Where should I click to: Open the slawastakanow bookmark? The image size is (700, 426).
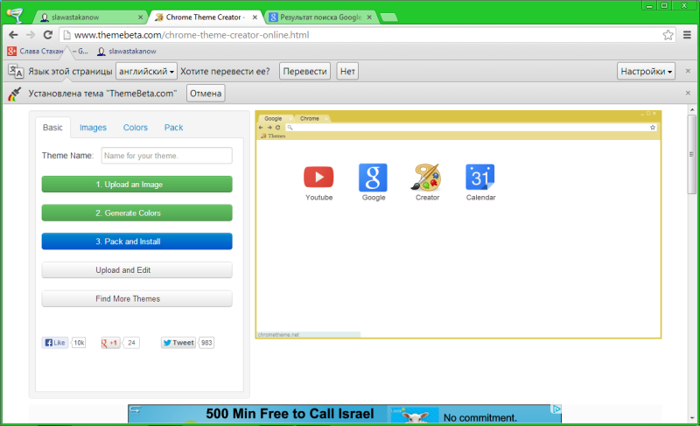click(127, 52)
